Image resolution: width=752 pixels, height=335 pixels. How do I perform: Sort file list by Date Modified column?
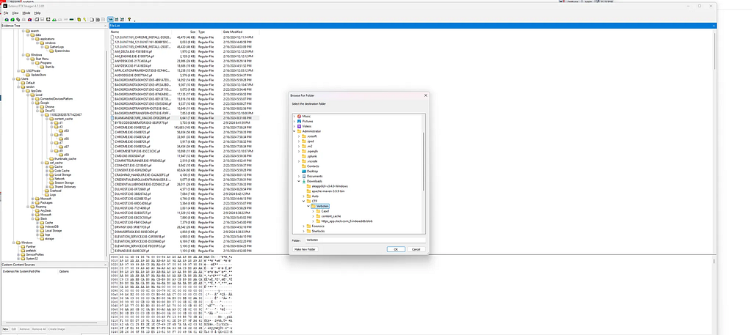(x=233, y=32)
